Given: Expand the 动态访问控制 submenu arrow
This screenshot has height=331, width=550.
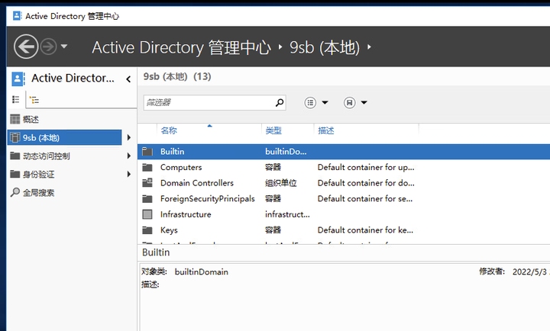Looking at the screenshot, I should coord(128,156).
